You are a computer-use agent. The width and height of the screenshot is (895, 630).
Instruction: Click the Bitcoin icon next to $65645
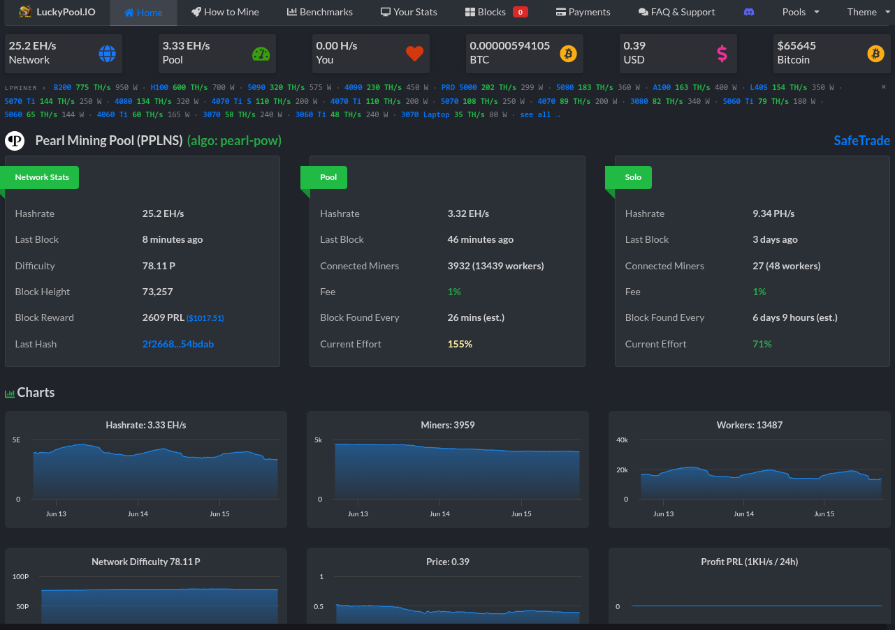[x=875, y=54]
